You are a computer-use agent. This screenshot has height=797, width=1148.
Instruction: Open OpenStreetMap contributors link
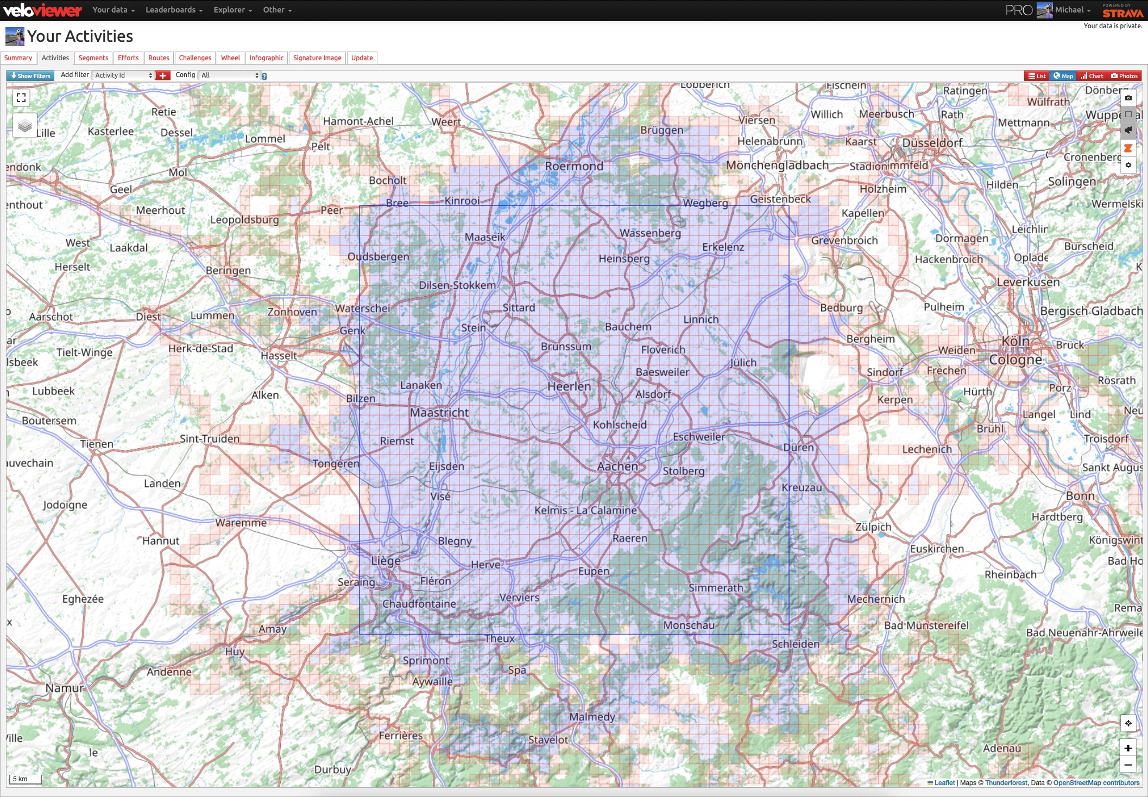(x=1096, y=783)
